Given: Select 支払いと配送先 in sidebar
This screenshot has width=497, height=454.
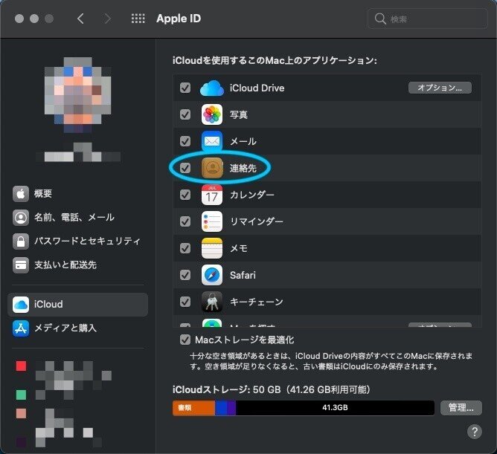Looking at the screenshot, I should [77, 265].
